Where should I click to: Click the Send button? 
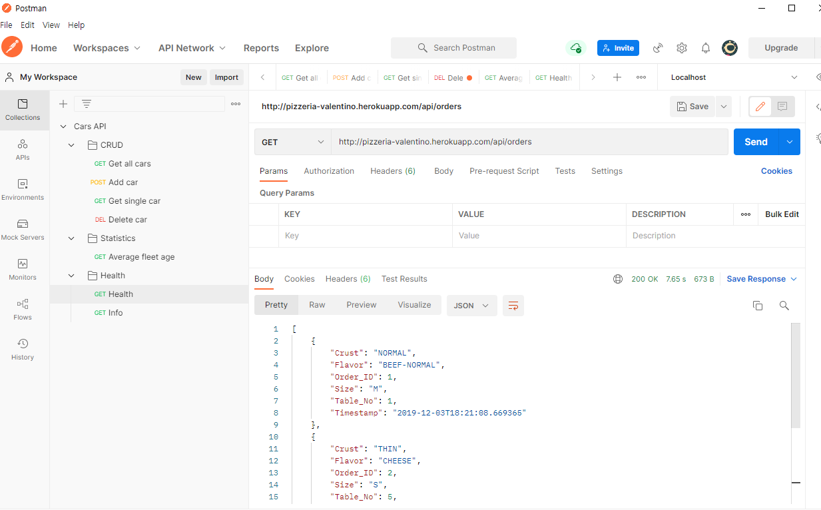coord(756,142)
